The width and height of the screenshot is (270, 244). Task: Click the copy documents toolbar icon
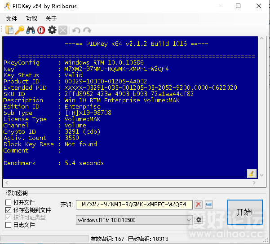tap(9, 30)
